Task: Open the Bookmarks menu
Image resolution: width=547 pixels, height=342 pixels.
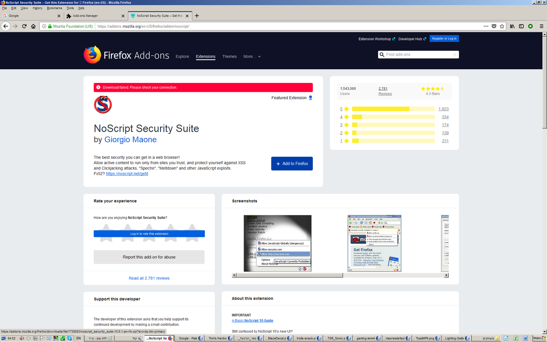Action: pyautogui.click(x=54, y=8)
